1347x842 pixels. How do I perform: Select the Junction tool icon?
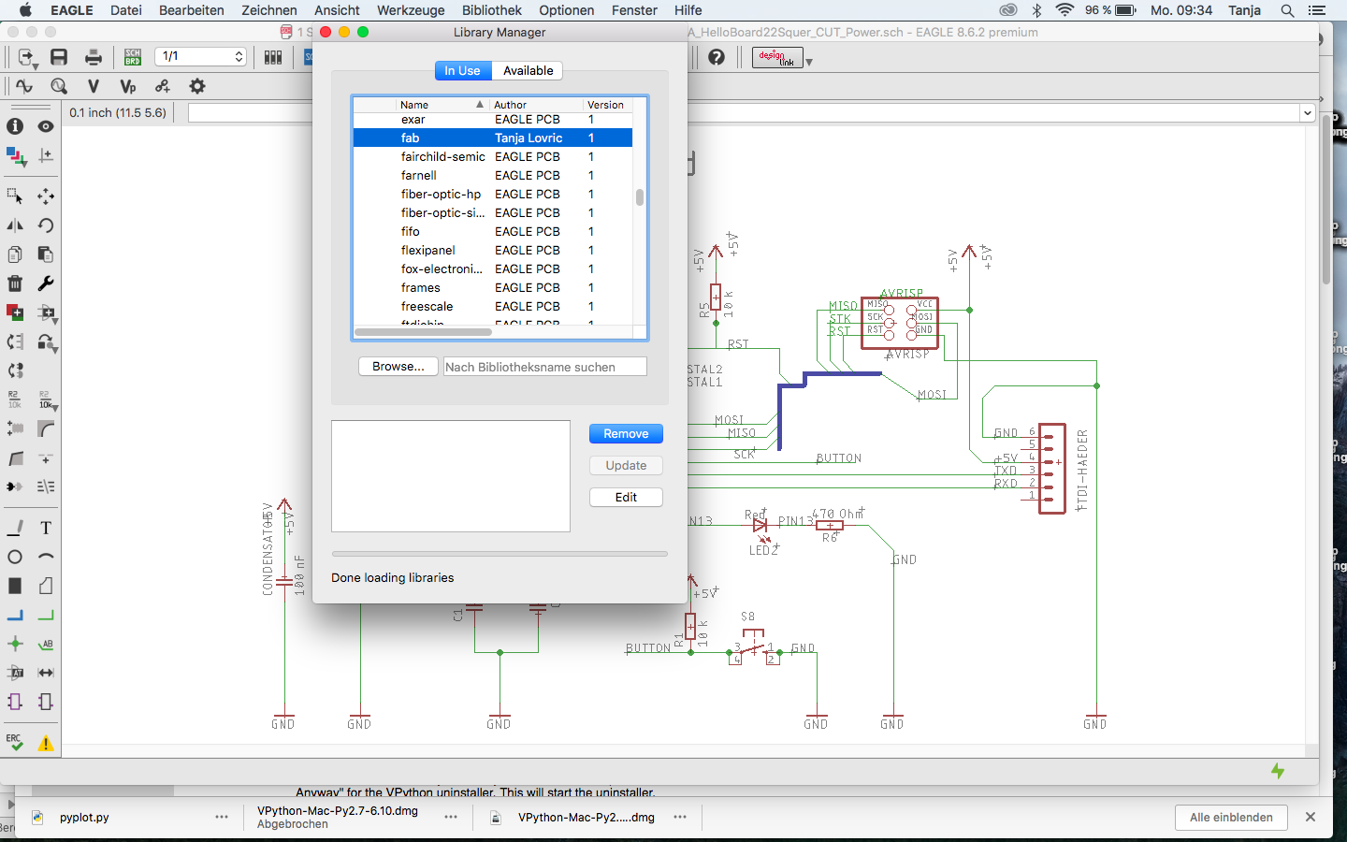pos(15,644)
